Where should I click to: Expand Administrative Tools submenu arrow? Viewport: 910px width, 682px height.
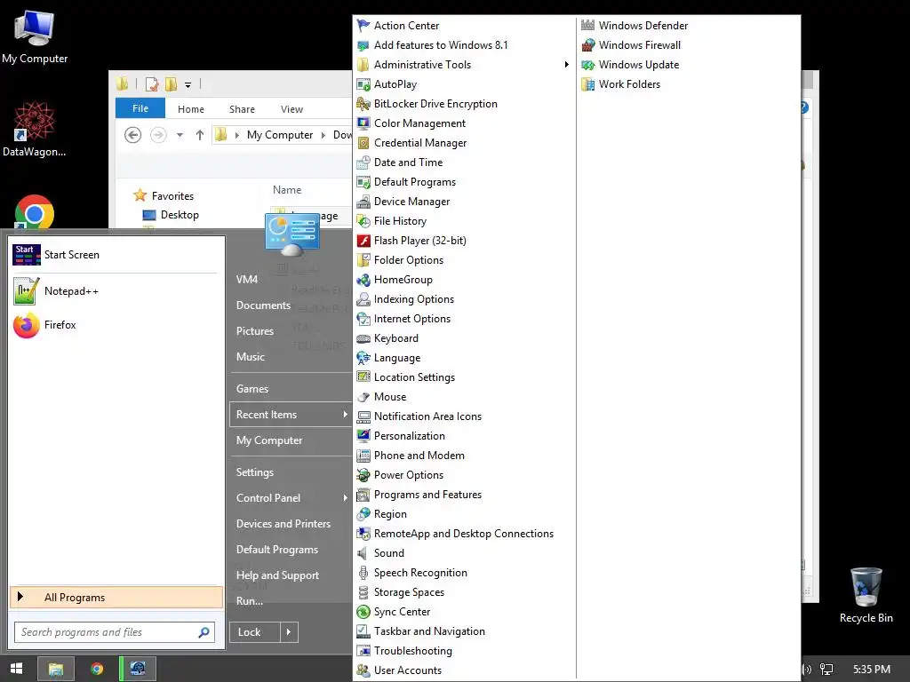[x=566, y=64]
